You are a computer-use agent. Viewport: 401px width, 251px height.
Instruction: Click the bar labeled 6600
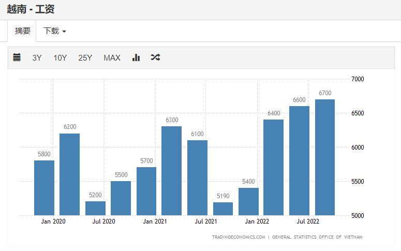click(x=299, y=160)
